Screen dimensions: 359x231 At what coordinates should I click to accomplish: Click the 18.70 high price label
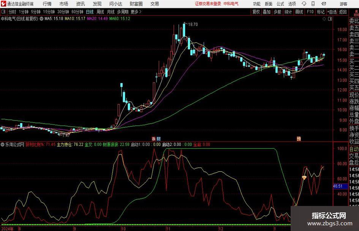tap(193, 24)
